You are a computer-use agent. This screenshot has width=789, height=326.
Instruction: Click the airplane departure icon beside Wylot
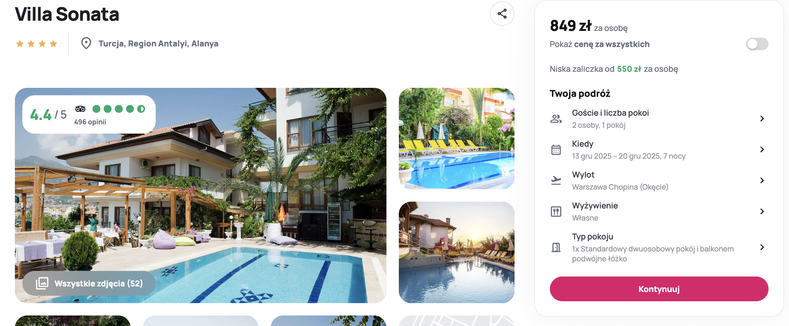(x=556, y=181)
